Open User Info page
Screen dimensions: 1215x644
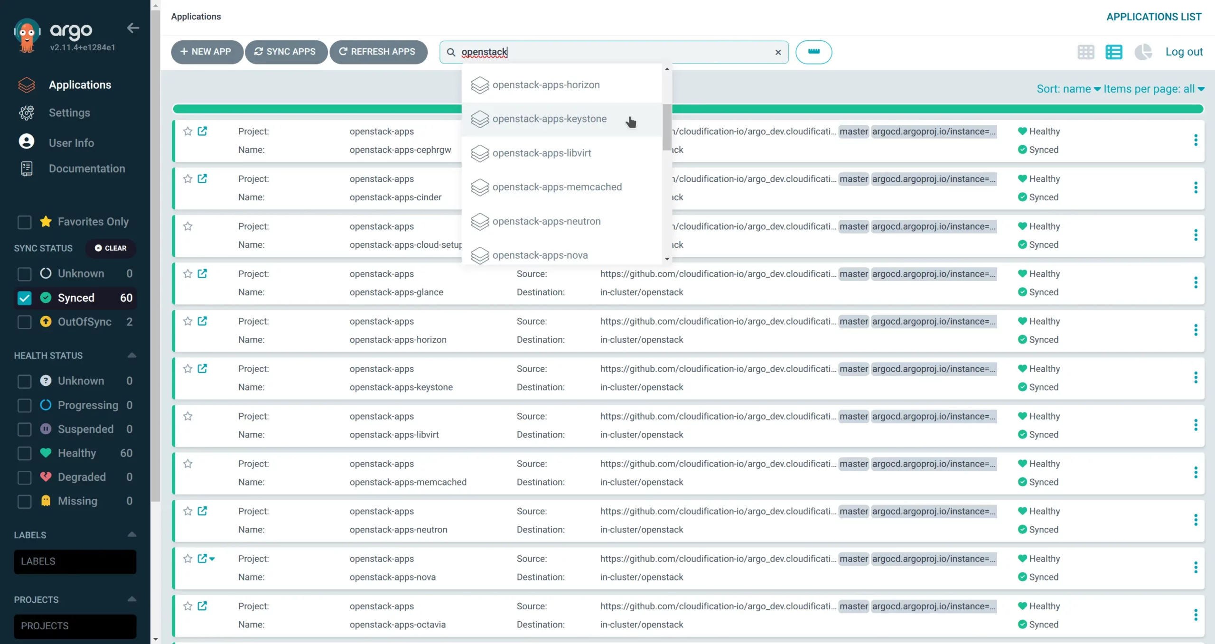tap(71, 143)
